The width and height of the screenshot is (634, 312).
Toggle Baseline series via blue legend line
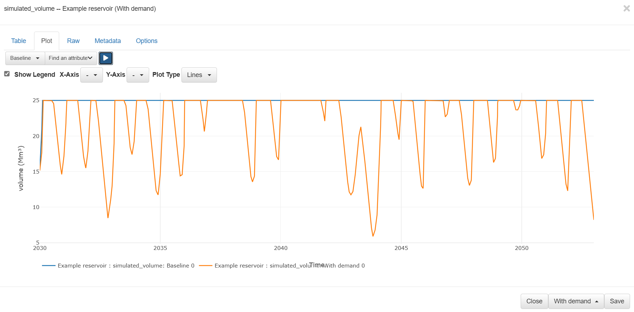coord(49,266)
